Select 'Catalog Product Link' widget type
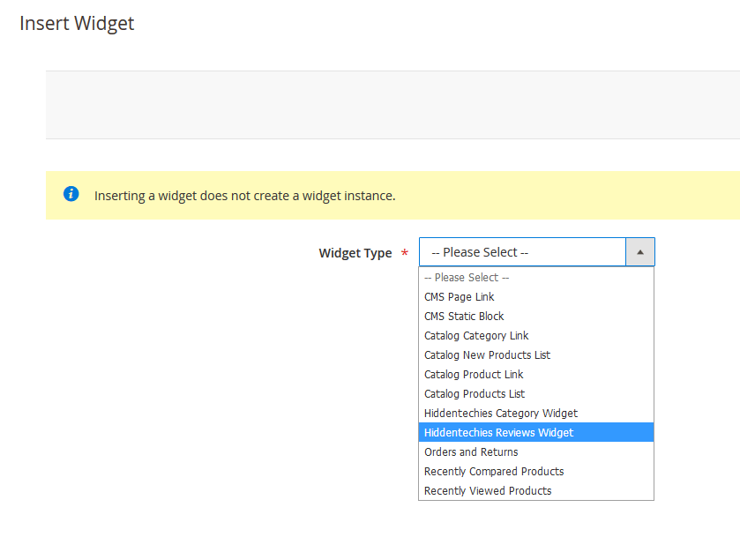Screen dimensions: 740x552 [474, 375]
